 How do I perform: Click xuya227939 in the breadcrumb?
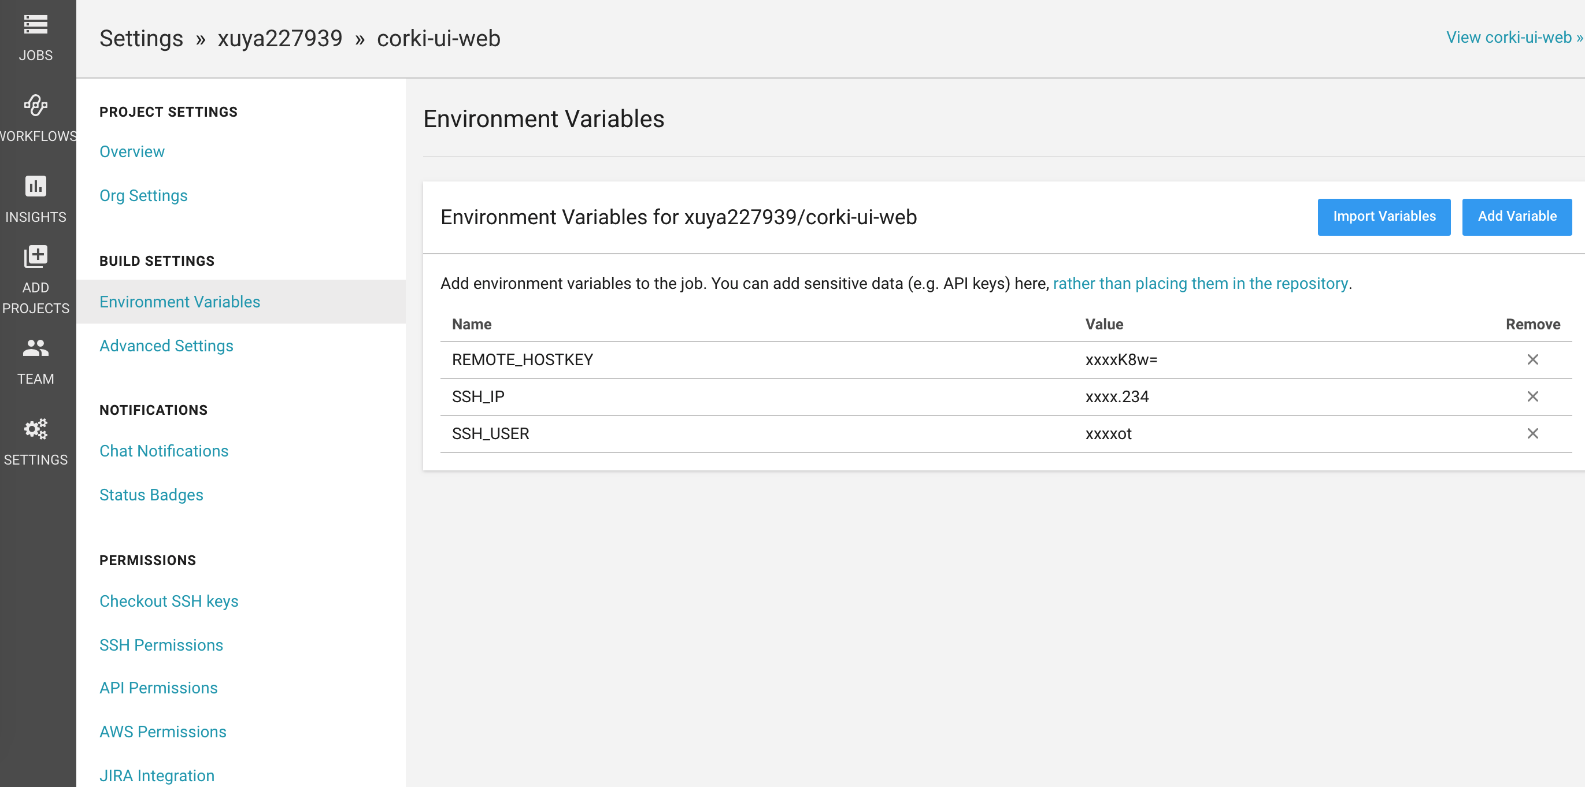pos(279,38)
